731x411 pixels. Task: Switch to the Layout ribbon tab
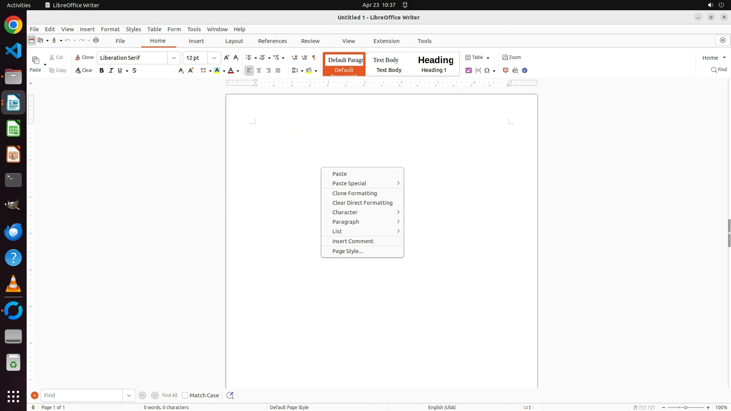[234, 41]
